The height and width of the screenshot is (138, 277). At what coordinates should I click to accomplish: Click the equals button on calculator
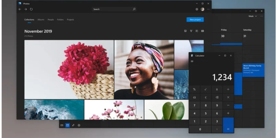tap(228, 125)
